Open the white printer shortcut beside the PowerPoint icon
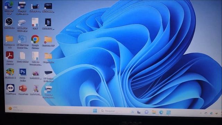The height and width of the screenshot is (125, 222). [49, 92]
